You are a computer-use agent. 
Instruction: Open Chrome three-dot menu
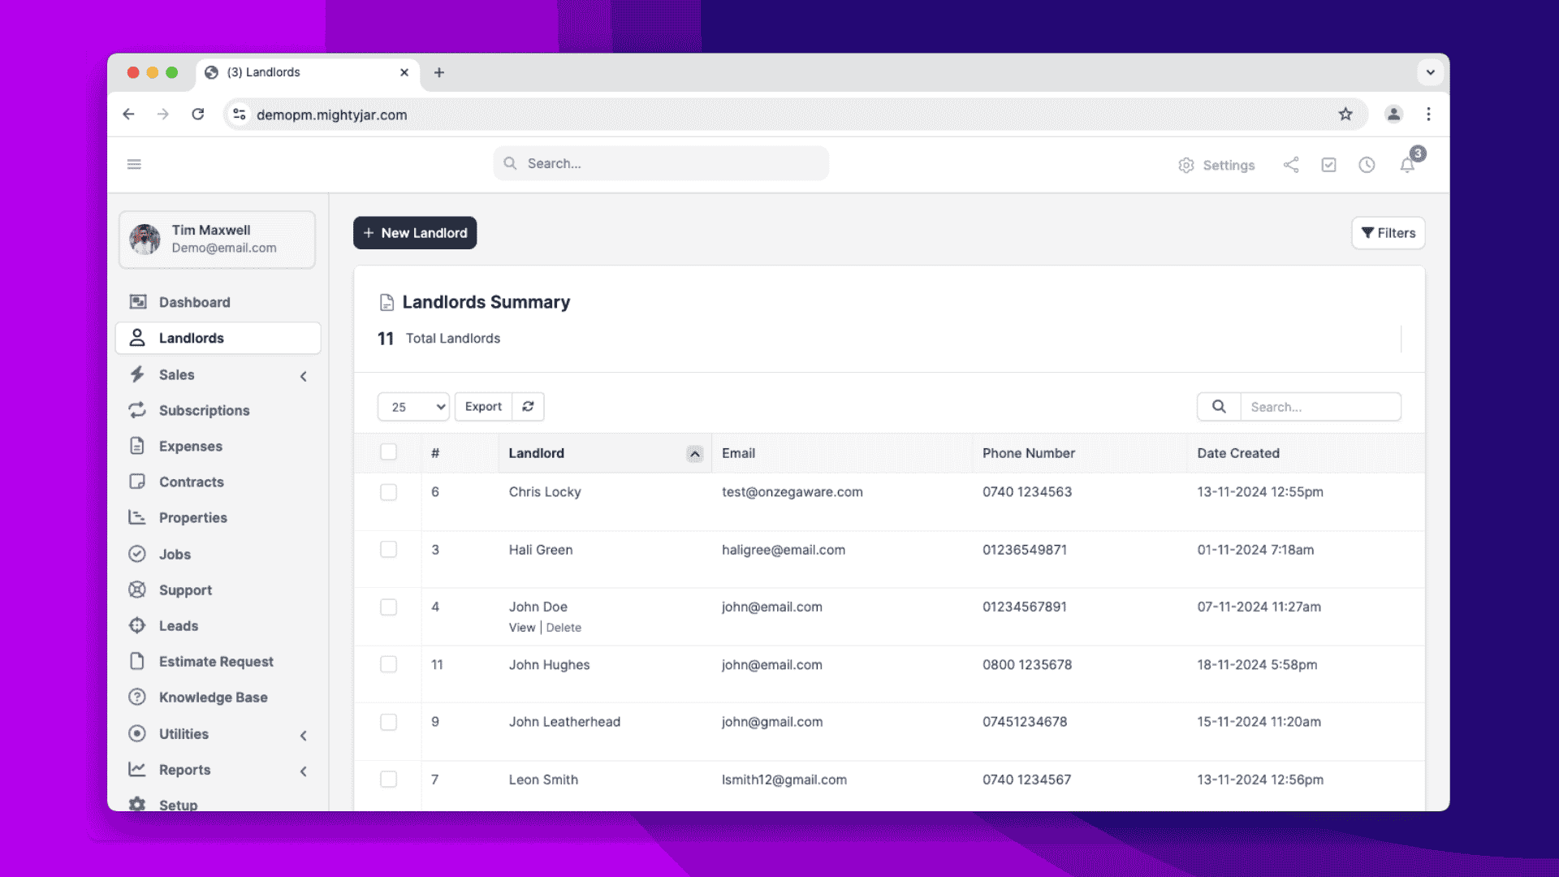1428,114
